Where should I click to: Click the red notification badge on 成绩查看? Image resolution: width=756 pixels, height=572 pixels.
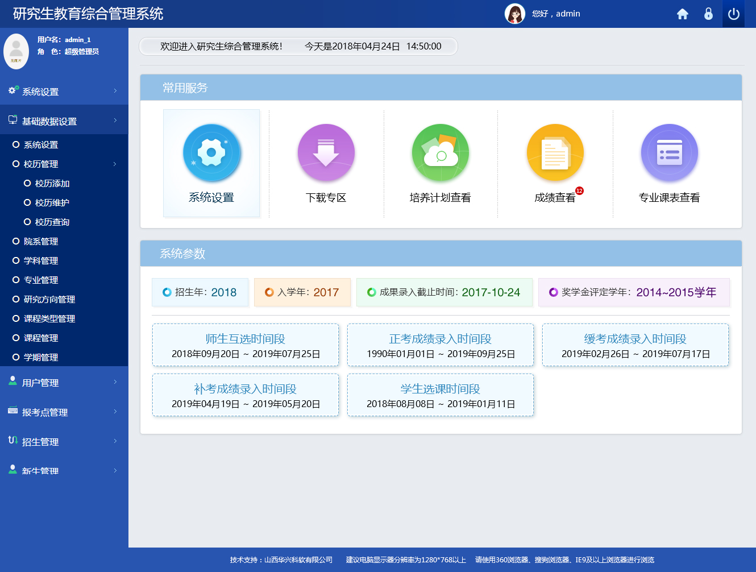tap(579, 190)
